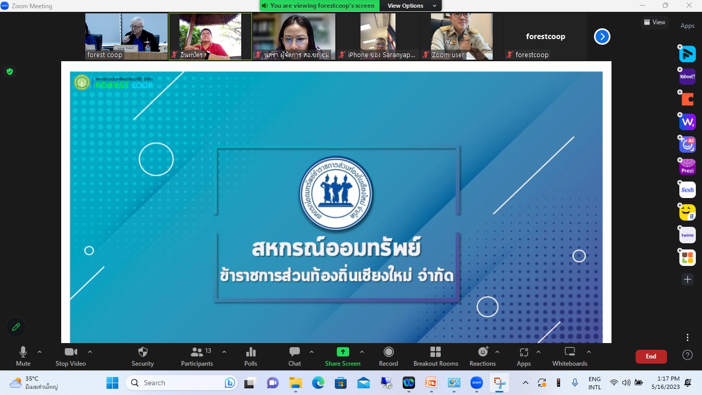Open Microsoft Edge from the taskbar
This screenshot has width=702, height=395.
[318, 383]
